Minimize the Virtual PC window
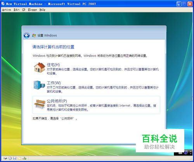Image resolution: width=194 pixels, height=162 pixels. pos(179,4)
